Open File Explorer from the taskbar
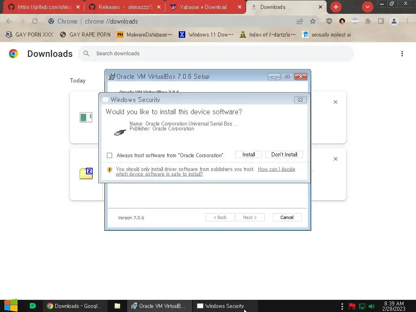Viewport: 416px width, 312px height. click(x=117, y=306)
